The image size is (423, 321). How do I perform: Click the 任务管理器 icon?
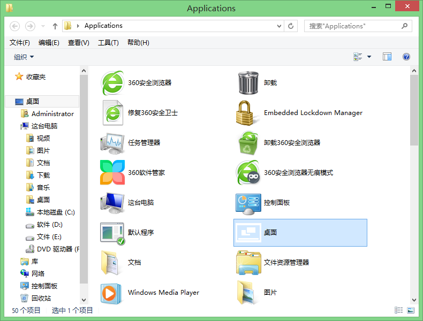112,143
